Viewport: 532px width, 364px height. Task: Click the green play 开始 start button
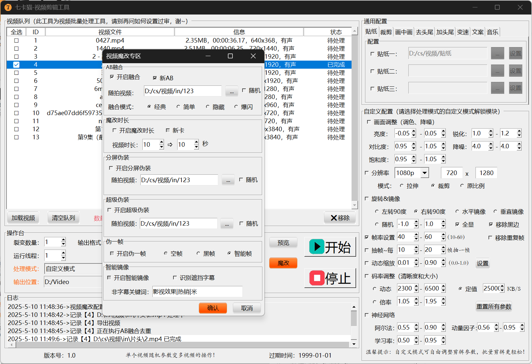pyautogui.click(x=330, y=247)
